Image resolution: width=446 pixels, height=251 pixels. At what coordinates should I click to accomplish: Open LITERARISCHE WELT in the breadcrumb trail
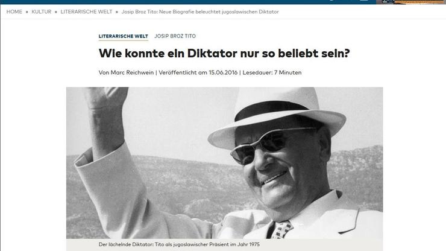[x=86, y=11]
